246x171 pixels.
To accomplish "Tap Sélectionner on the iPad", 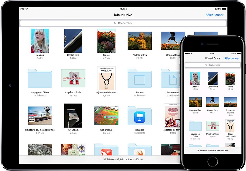I will pos(214,15).
